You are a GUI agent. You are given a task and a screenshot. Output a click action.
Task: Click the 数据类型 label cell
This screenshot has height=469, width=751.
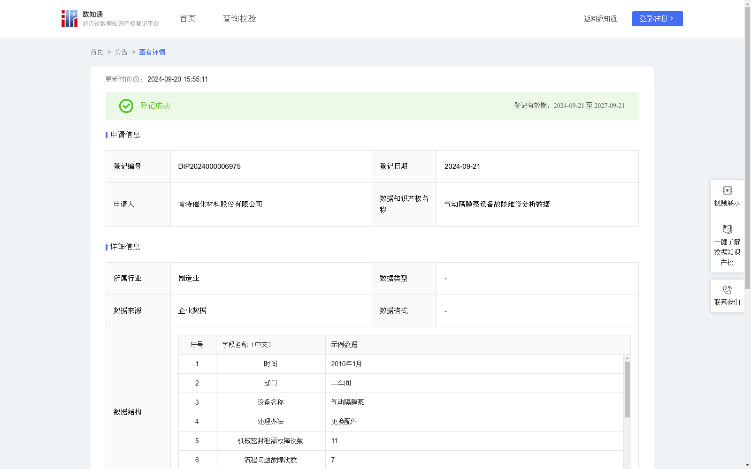tap(404, 278)
